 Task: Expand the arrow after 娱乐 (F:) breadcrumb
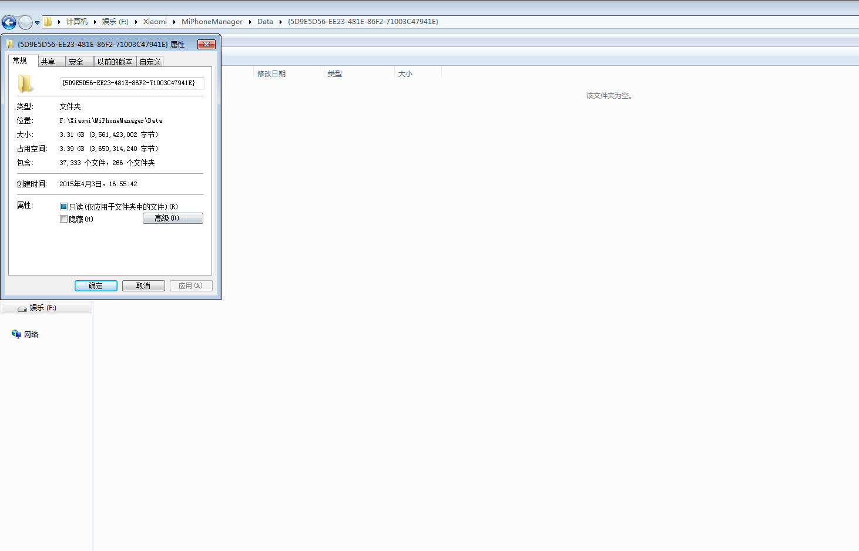(x=136, y=22)
